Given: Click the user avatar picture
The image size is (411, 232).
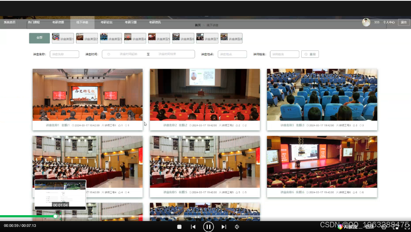Looking at the screenshot, I should pyautogui.click(x=366, y=22).
